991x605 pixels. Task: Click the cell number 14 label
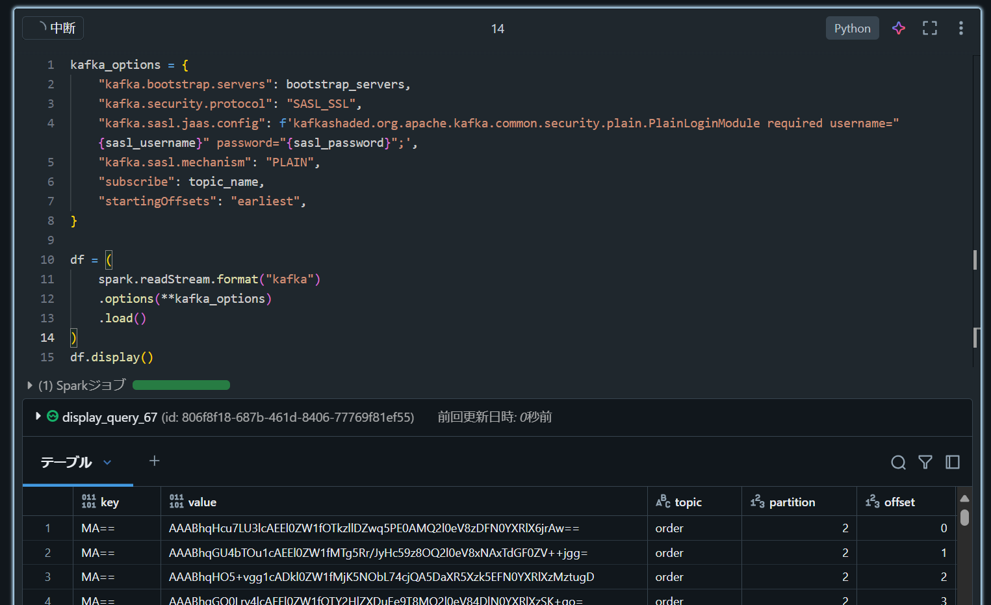pos(498,29)
